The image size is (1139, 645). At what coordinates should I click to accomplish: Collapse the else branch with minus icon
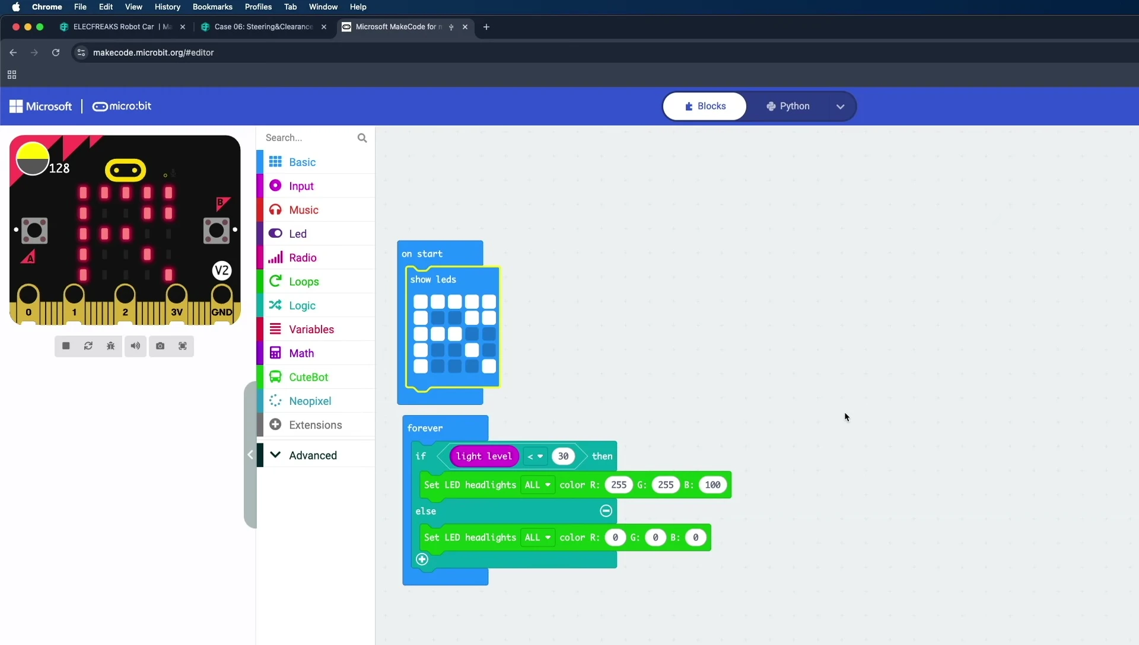[606, 510]
